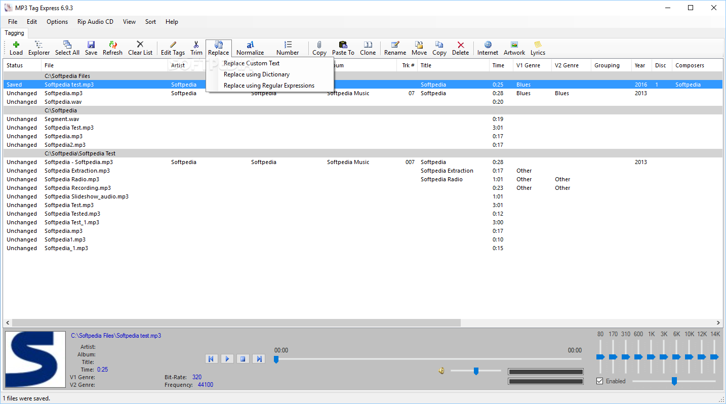Toggle the equalizer Enabled checkbox

[600, 381]
